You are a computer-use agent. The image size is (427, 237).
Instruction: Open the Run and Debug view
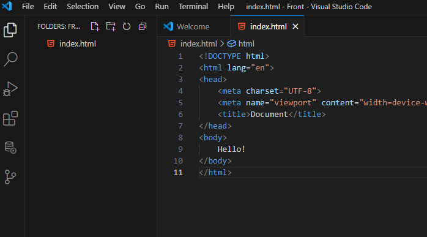pos(10,89)
